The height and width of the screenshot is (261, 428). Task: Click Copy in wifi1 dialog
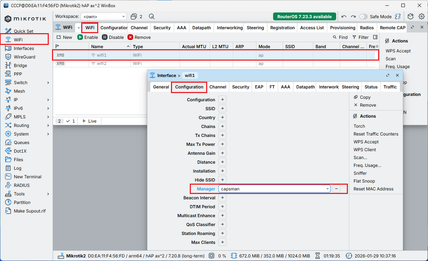362,97
